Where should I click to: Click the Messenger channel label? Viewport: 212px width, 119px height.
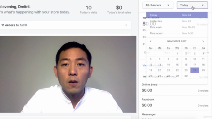(x=149, y=114)
